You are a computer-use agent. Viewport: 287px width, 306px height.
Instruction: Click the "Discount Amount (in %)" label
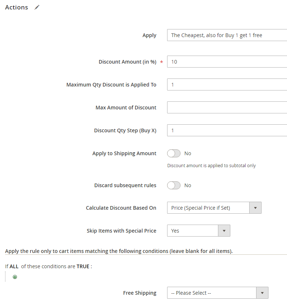127,62
